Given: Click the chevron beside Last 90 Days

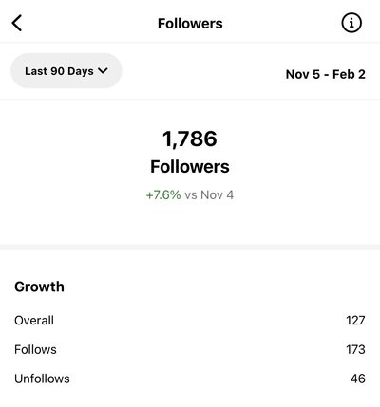Looking at the screenshot, I should tap(103, 71).
